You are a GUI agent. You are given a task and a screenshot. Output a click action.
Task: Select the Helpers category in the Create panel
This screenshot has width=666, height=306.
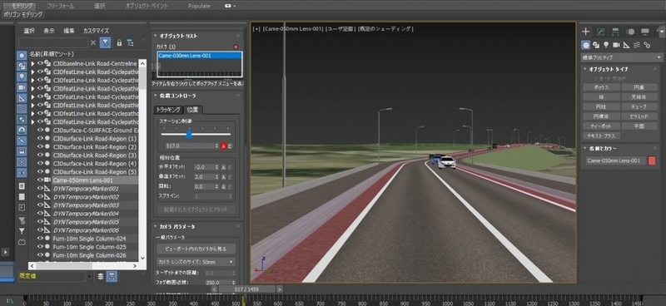626,45
